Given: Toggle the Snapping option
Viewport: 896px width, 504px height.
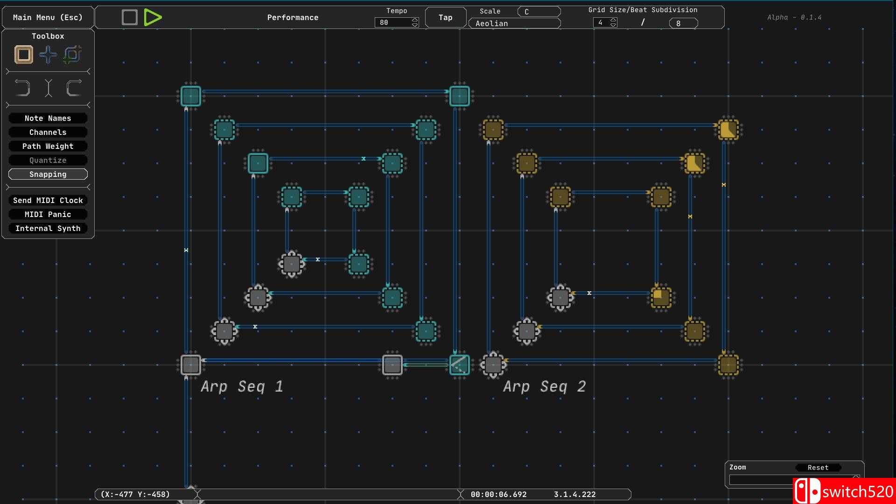Looking at the screenshot, I should pos(48,175).
